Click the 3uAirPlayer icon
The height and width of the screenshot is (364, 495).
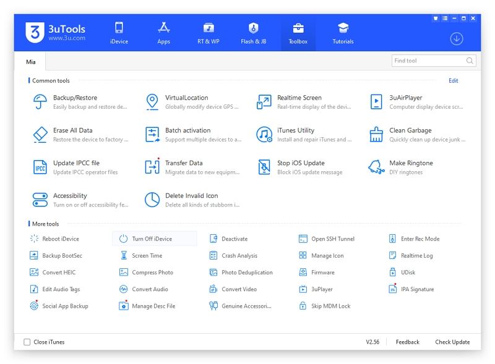376,102
